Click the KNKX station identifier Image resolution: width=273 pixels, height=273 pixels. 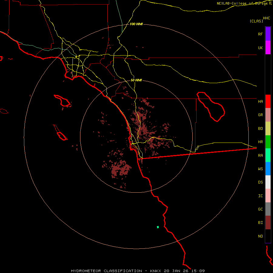coord(156,271)
